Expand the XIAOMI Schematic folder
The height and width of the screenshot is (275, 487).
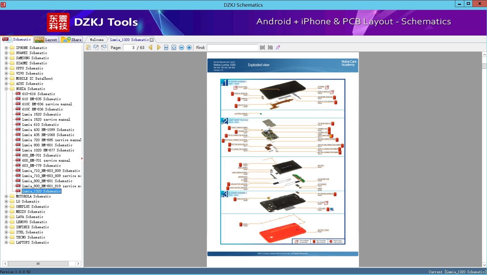[x=6, y=63]
